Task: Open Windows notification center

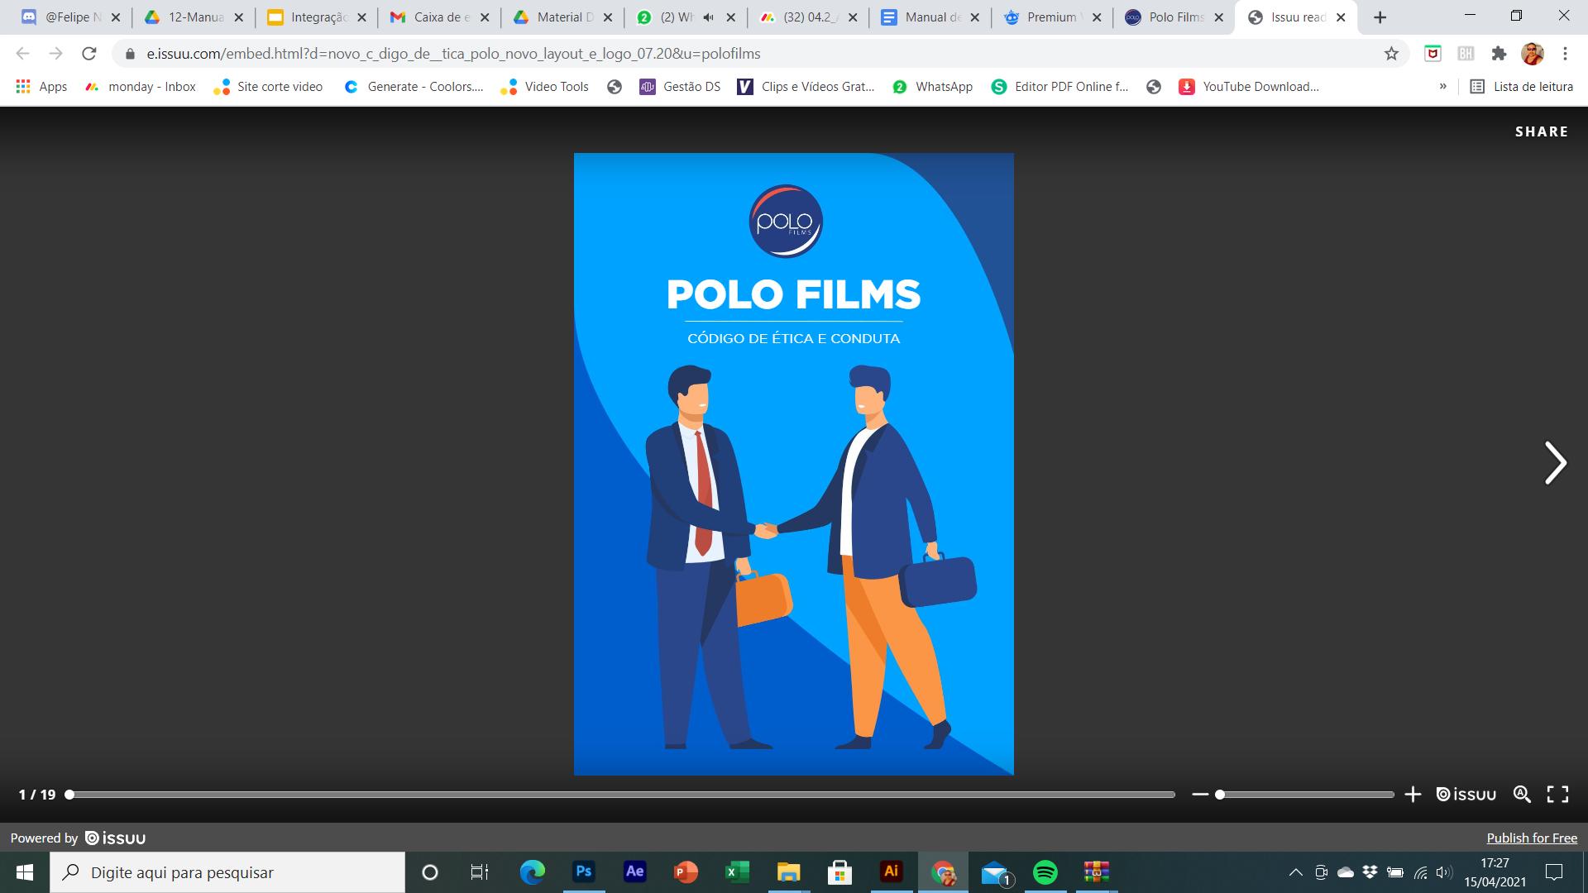Action: click(x=1554, y=872)
